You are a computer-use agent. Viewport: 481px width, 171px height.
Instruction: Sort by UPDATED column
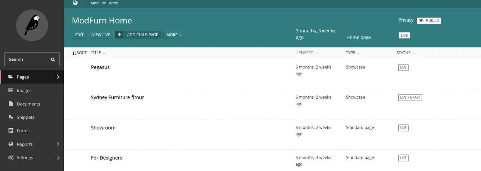point(306,53)
